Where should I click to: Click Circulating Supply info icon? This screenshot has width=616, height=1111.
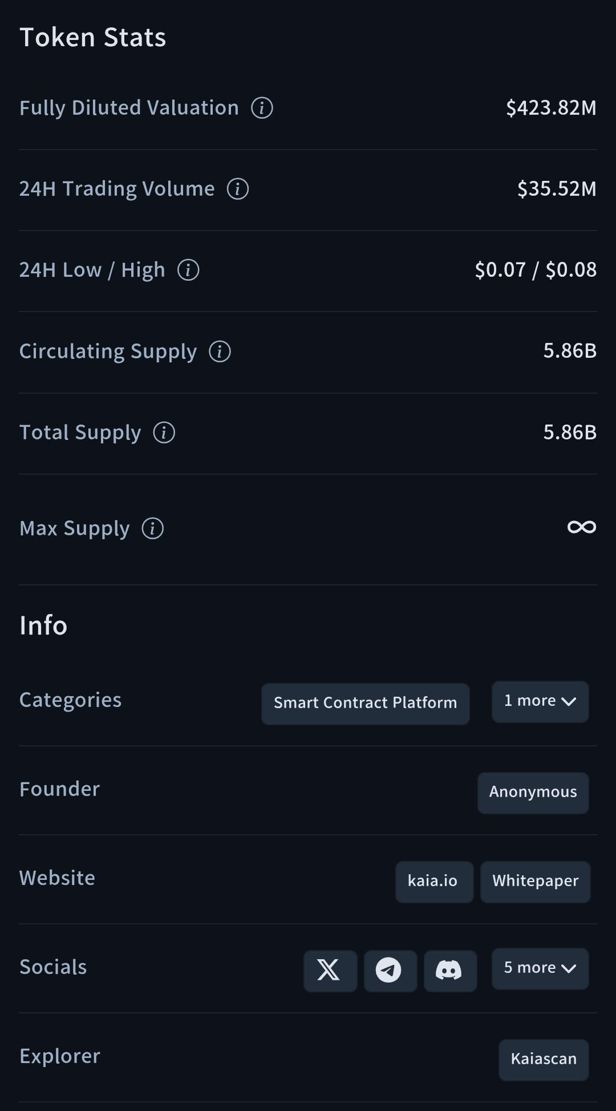tap(220, 352)
